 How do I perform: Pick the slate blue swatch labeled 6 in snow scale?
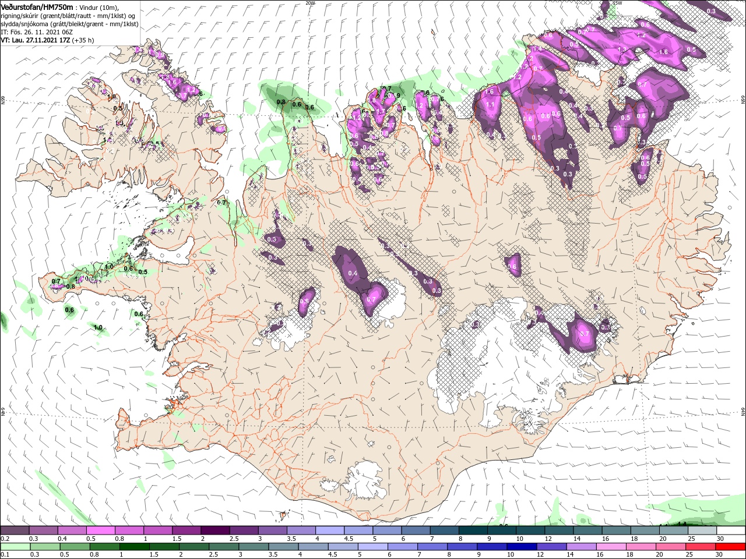pyautogui.click(x=416, y=530)
